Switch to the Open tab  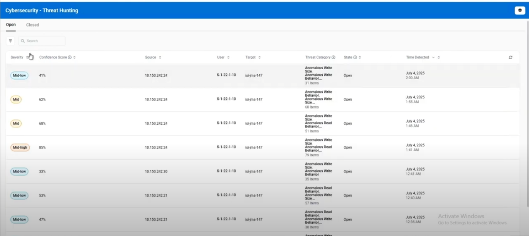(11, 25)
